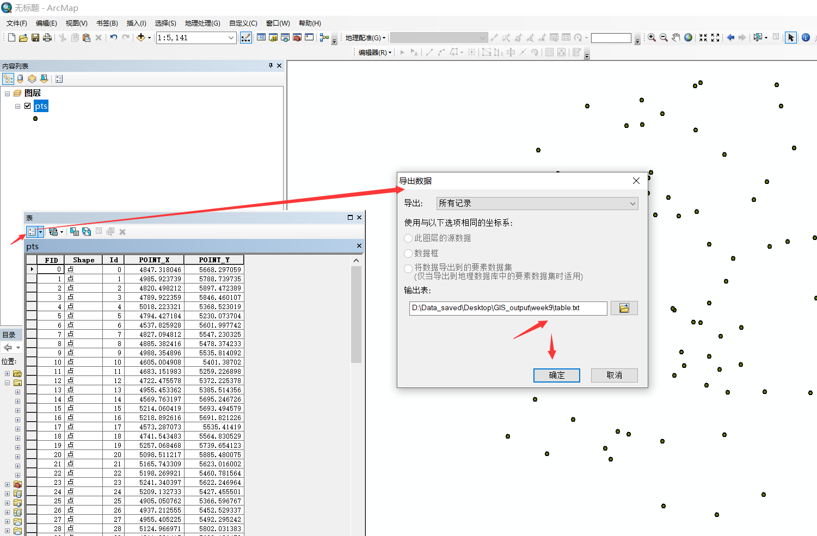Click the output table path input field
Viewport: 817px width, 536px height.
point(508,308)
